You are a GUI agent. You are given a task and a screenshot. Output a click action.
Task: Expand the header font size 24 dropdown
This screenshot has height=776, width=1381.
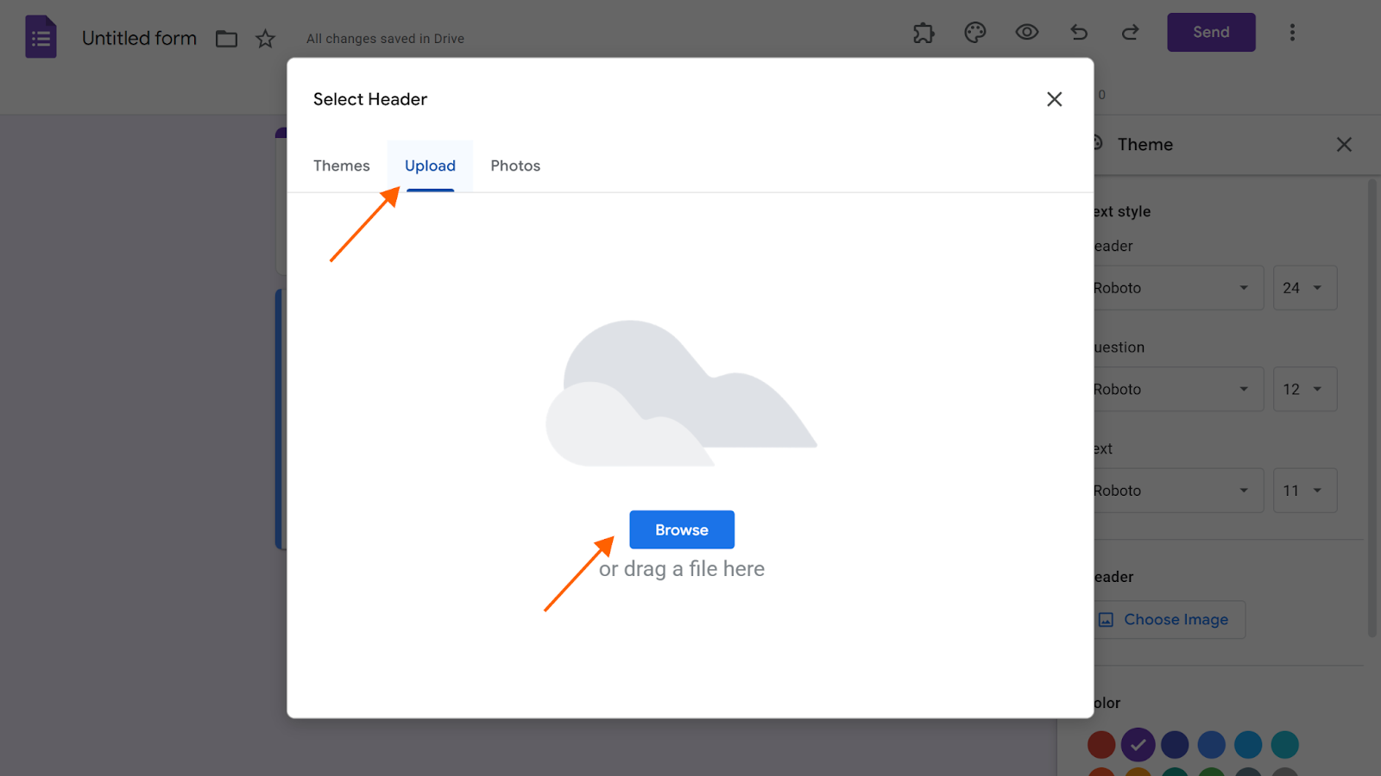[1304, 288]
